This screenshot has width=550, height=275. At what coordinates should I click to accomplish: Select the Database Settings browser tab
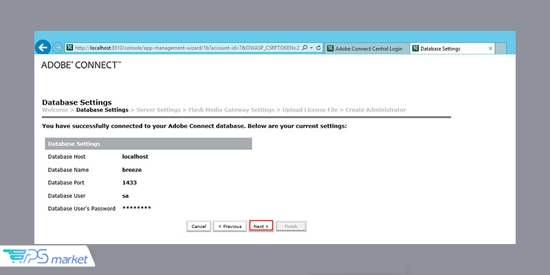tap(443, 49)
